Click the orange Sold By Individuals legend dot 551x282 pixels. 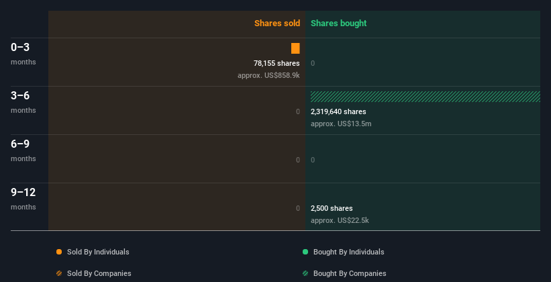point(59,252)
